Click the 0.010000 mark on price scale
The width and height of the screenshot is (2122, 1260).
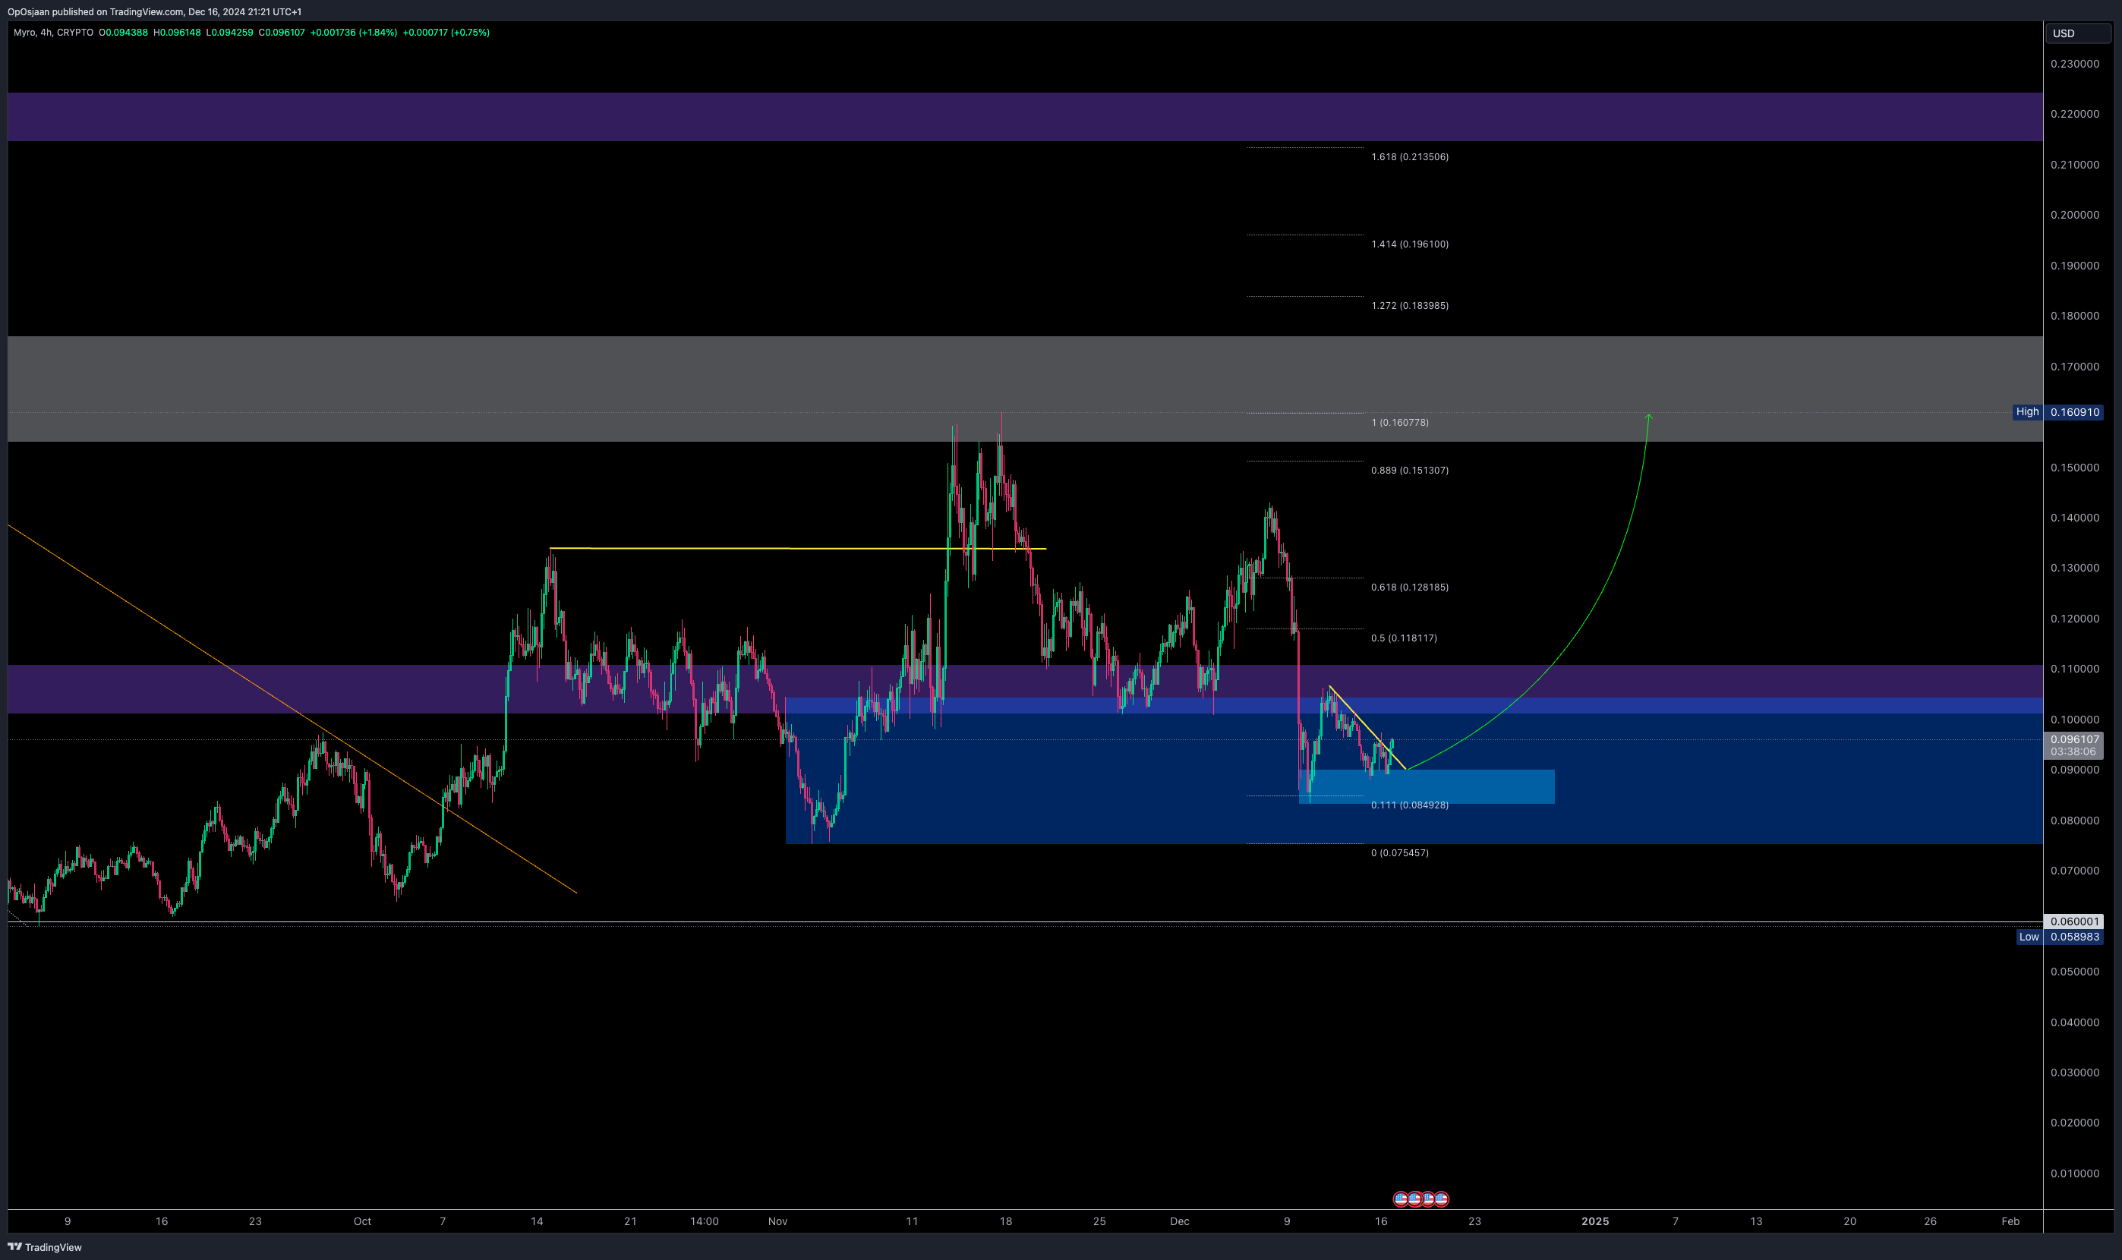click(2074, 1173)
